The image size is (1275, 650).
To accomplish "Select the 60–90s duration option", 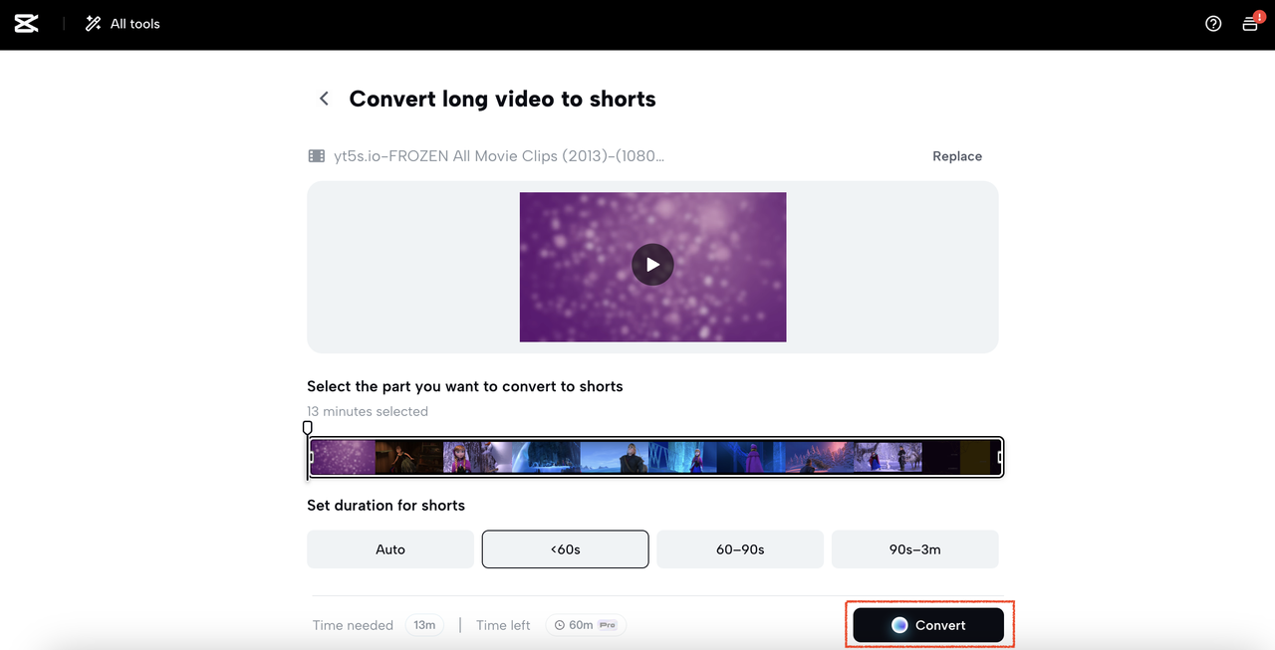I will pyautogui.click(x=740, y=549).
